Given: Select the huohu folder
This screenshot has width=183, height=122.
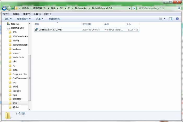Looking at the screenshot, I should point(14,53).
